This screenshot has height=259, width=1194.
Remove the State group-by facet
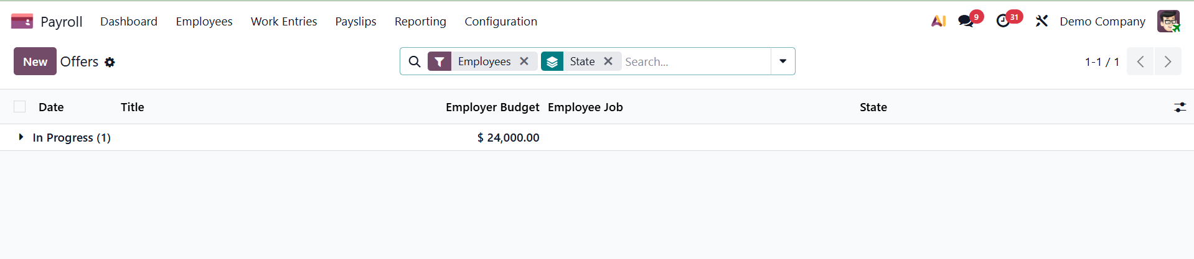[608, 61]
